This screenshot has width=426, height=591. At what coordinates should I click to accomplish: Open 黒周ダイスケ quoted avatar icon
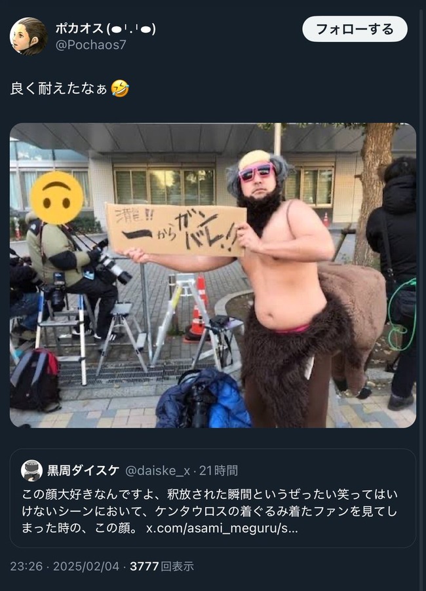31,470
